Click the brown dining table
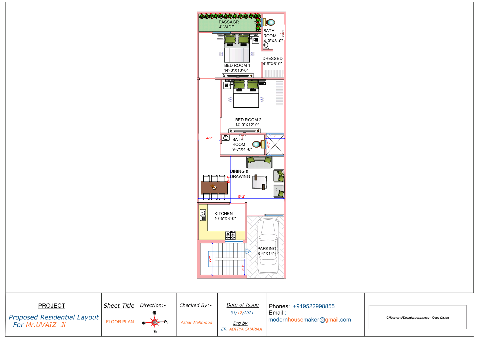Screen dimensions: 479x338 coord(214,188)
